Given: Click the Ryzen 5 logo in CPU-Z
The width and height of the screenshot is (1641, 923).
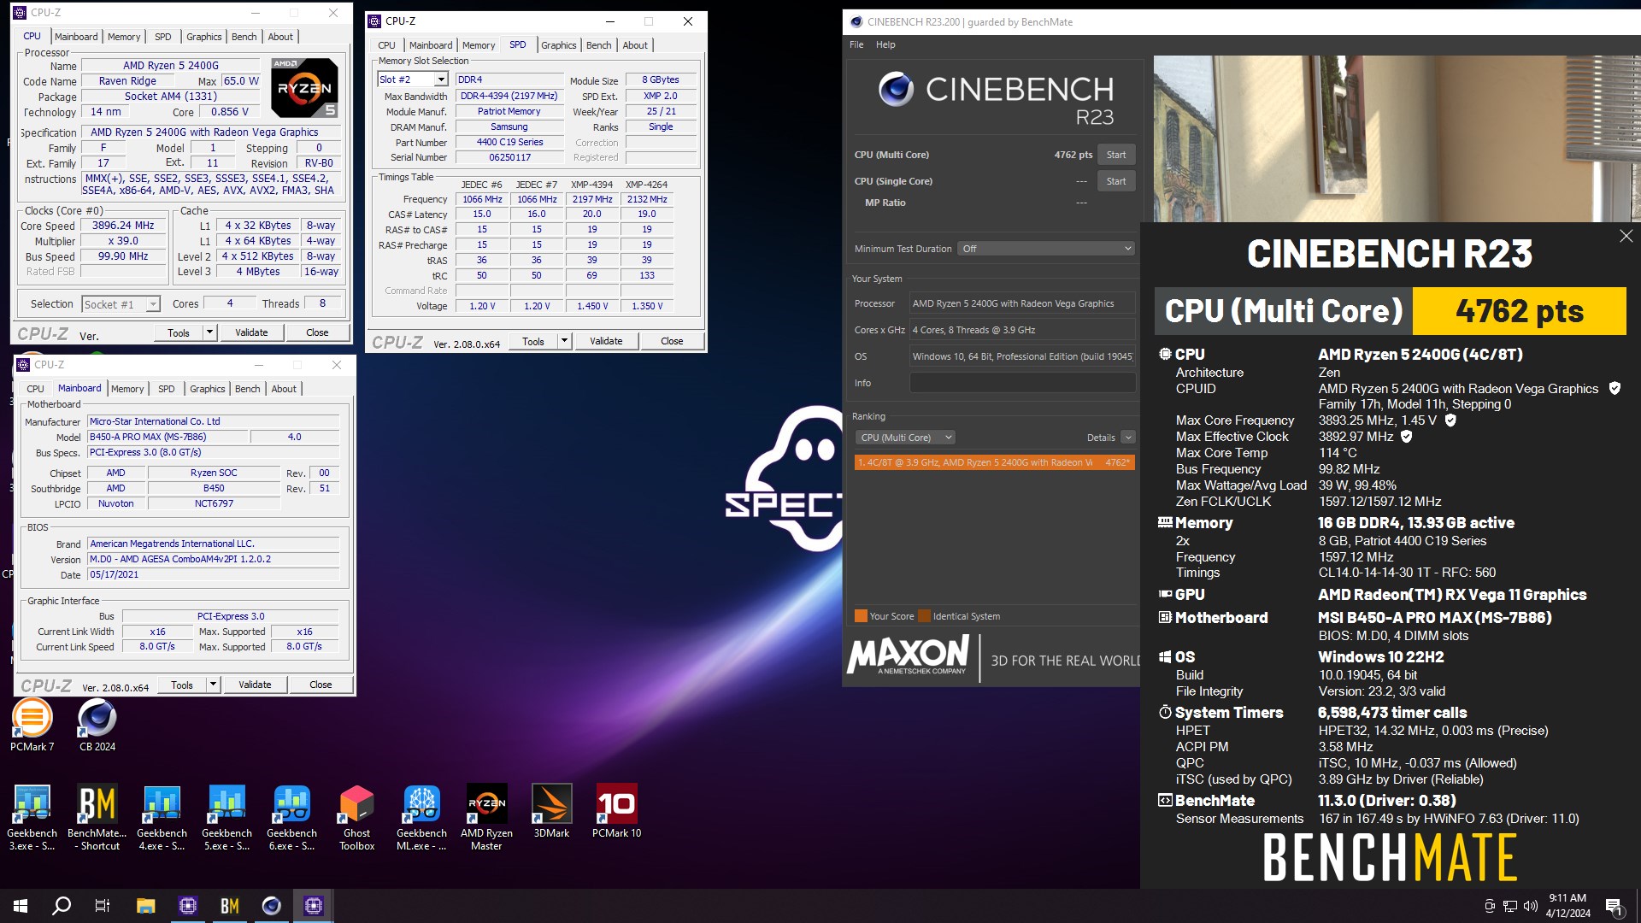Looking at the screenshot, I should 304,87.
